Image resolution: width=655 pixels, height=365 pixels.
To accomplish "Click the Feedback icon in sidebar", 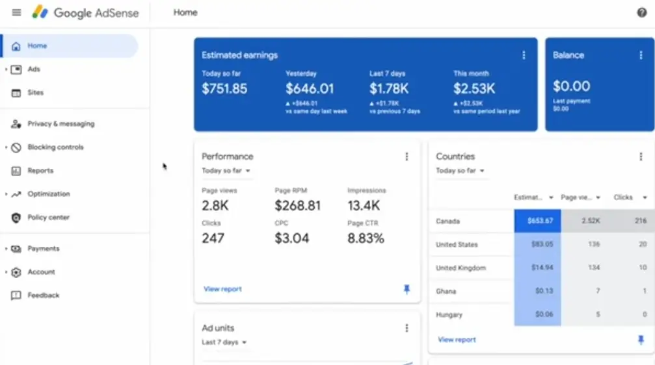I will point(16,296).
